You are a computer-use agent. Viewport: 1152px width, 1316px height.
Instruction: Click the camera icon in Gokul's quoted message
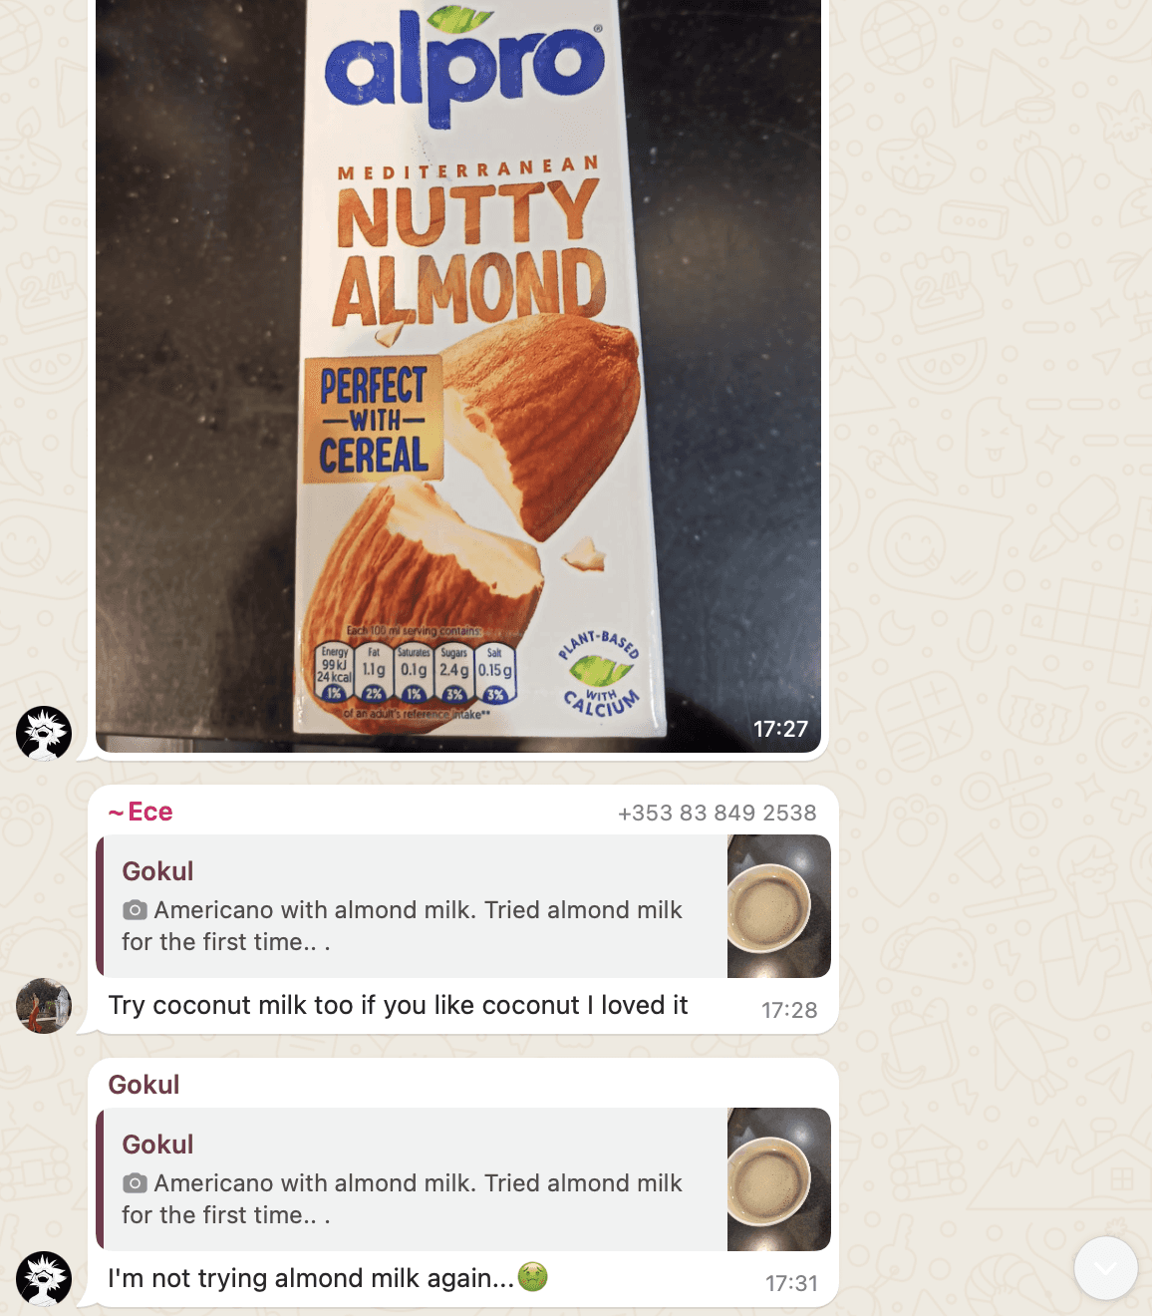(135, 1183)
